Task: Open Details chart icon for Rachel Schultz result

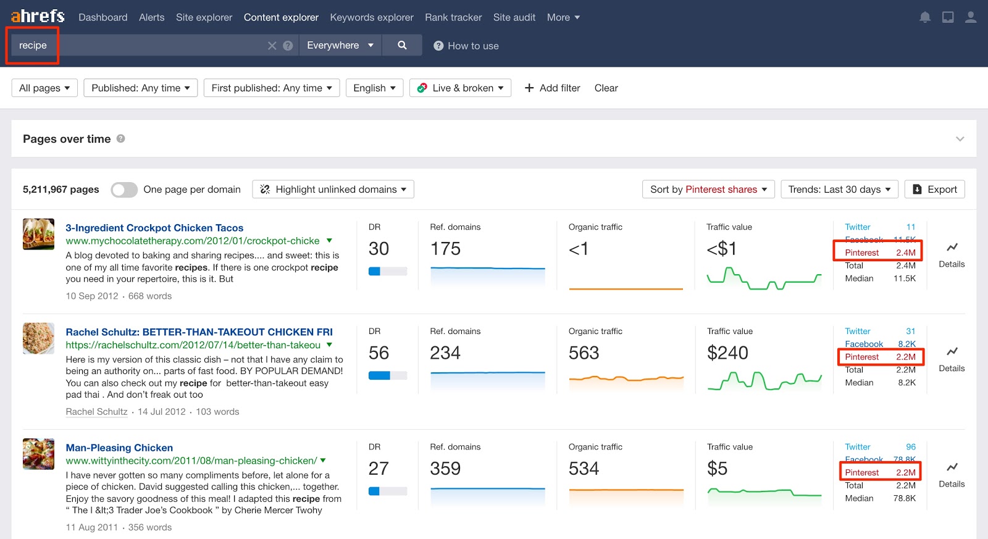Action: pos(952,352)
